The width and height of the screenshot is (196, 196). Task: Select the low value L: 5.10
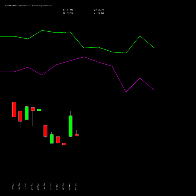pyautogui.click(x=99, y=13)
